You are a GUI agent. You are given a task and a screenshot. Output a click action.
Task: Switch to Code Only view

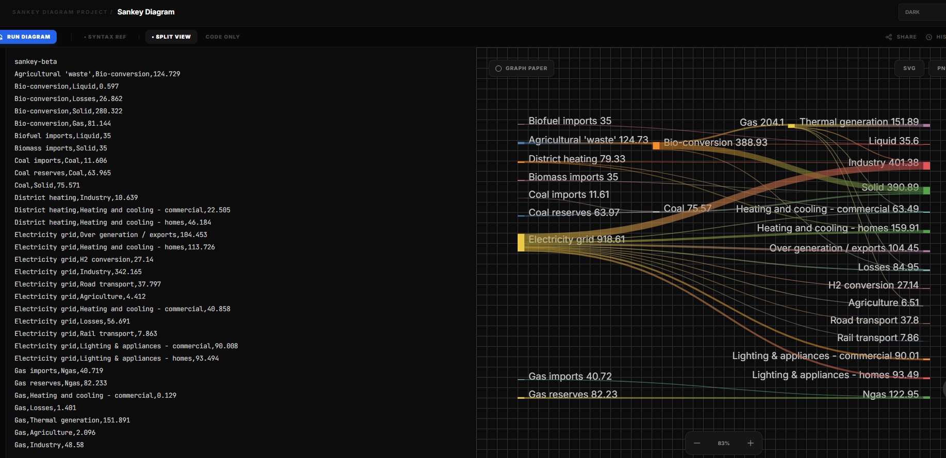pos(222,37)
